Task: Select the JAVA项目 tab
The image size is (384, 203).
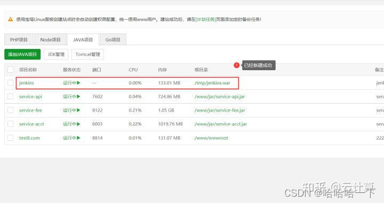Action: coord(83,39)
